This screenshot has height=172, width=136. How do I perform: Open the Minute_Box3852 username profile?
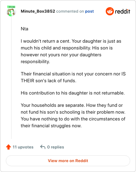click(x=38, y=11)
